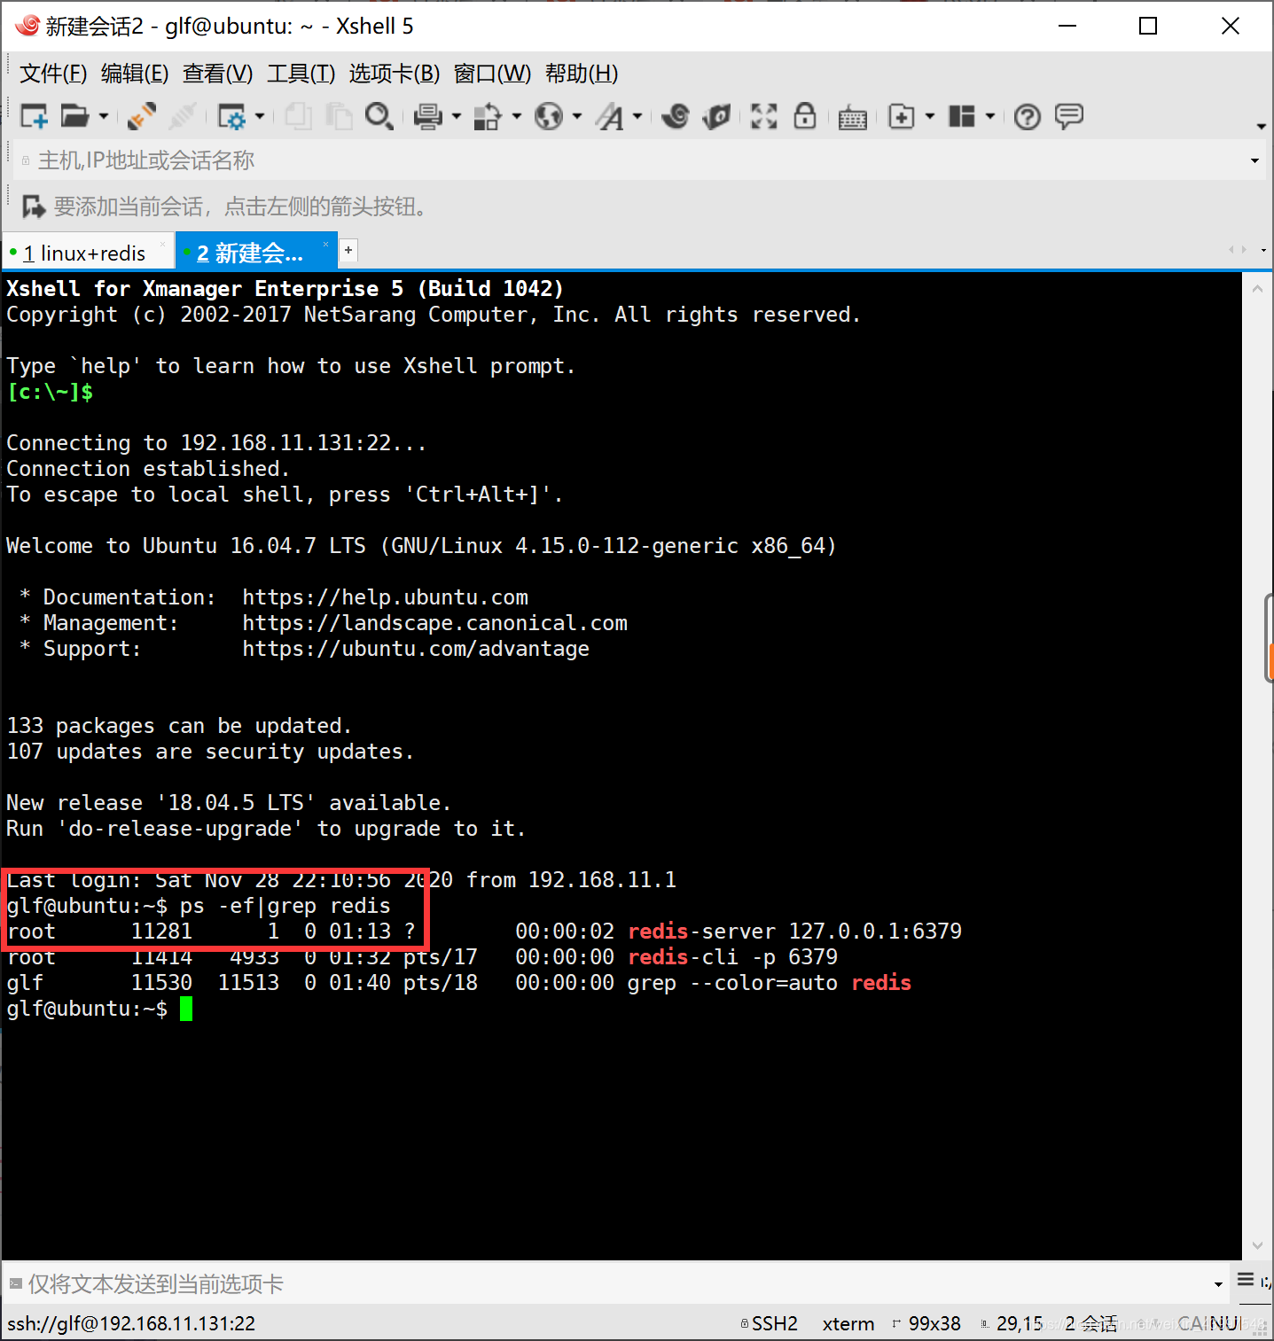The height and width of the screenshot is (1341, 1274).
Task: Open the font settings icon
Action: click(610, 116)
